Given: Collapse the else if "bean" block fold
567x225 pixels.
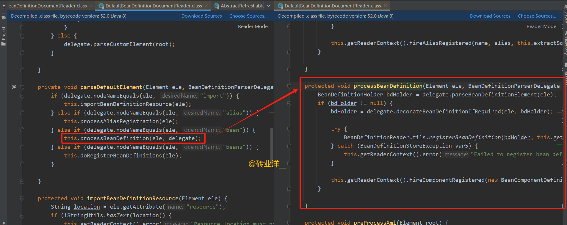Looking at the screenshot, I should [x=22, y=130].
